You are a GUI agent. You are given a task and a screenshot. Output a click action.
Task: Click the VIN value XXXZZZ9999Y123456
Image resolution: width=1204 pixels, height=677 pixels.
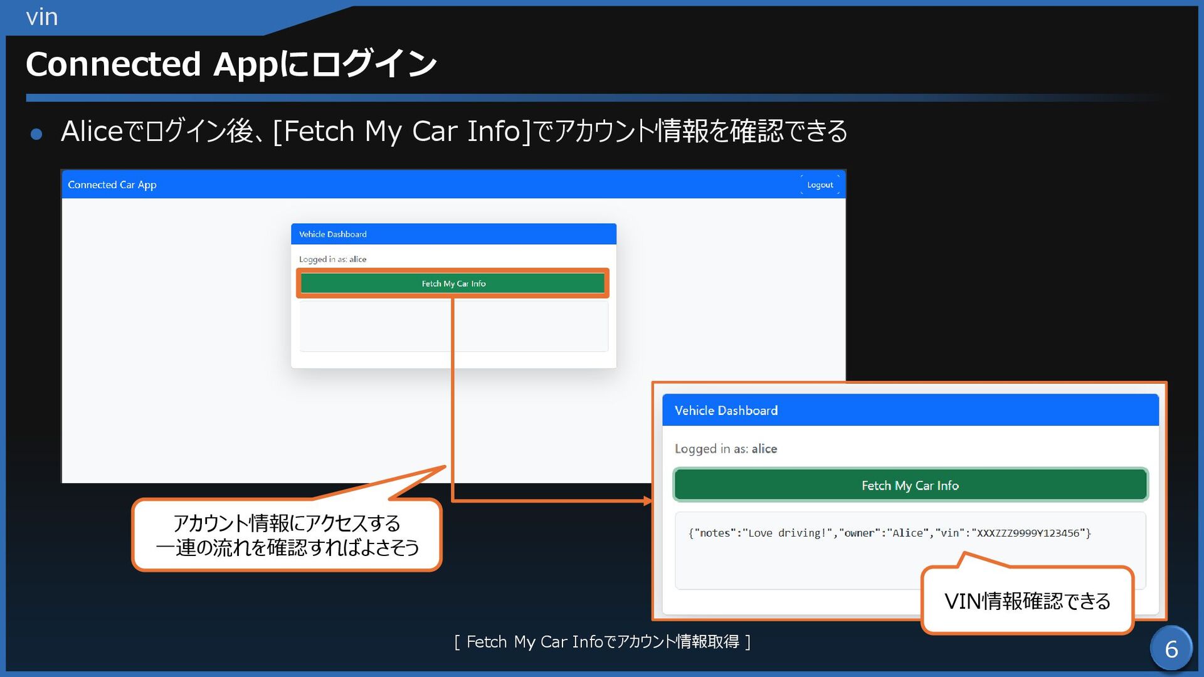(x=1028, y=533)
